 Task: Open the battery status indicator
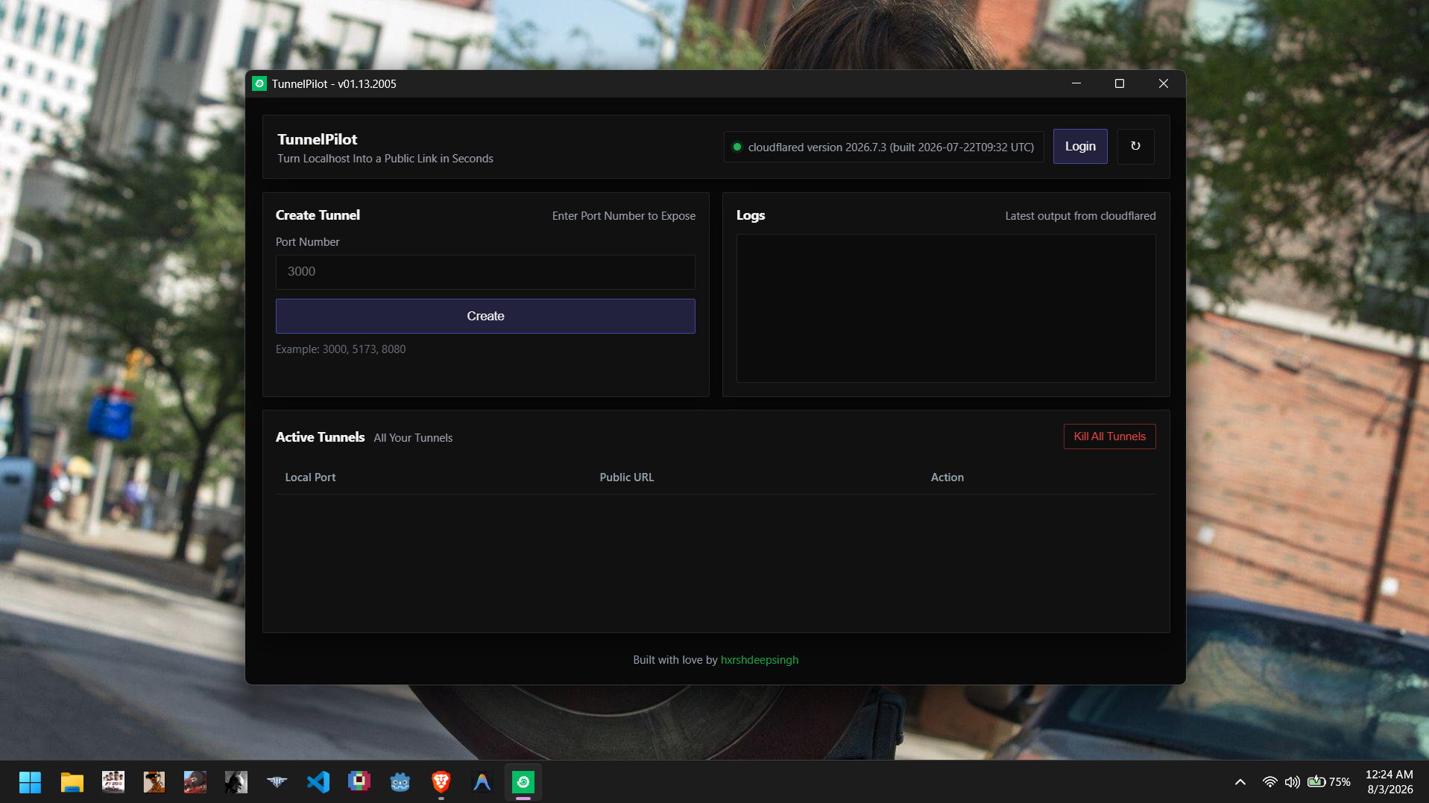(x=1328, y=782)
